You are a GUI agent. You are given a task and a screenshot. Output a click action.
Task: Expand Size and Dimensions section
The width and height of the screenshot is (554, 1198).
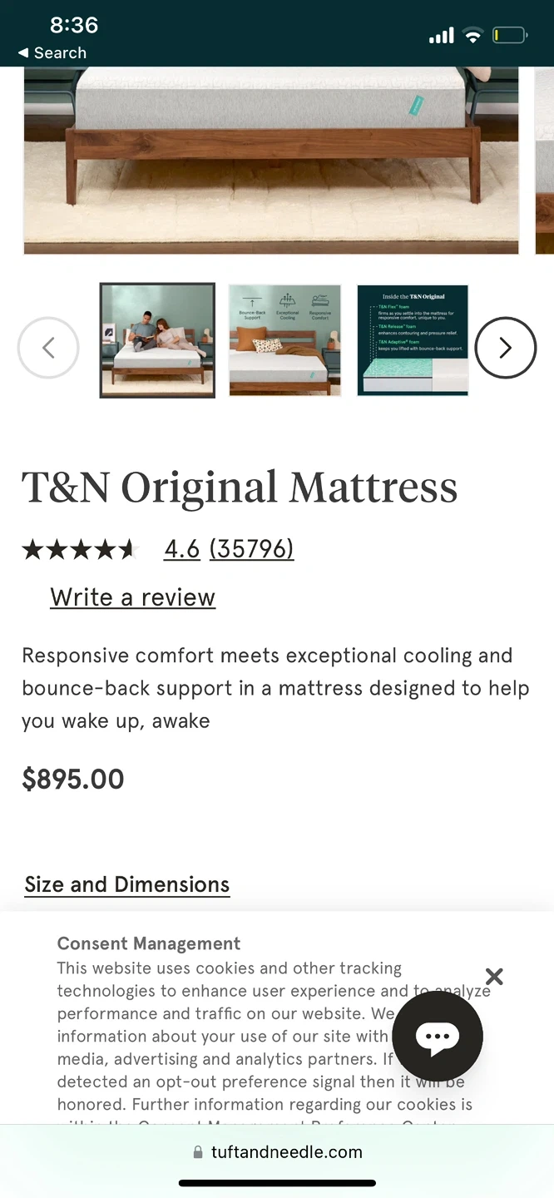(x=127, y=884)
